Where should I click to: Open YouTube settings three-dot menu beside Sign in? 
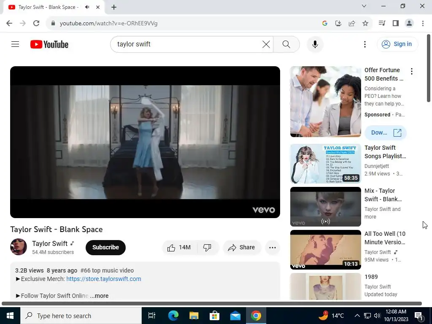(x=365, y=44)
